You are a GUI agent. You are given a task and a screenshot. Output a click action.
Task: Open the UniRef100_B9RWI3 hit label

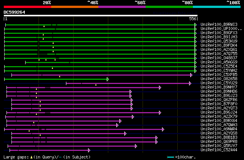219,25
